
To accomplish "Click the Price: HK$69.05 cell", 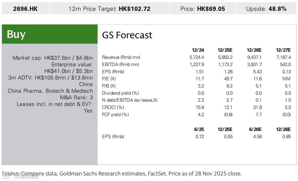I will click(203, 8).
